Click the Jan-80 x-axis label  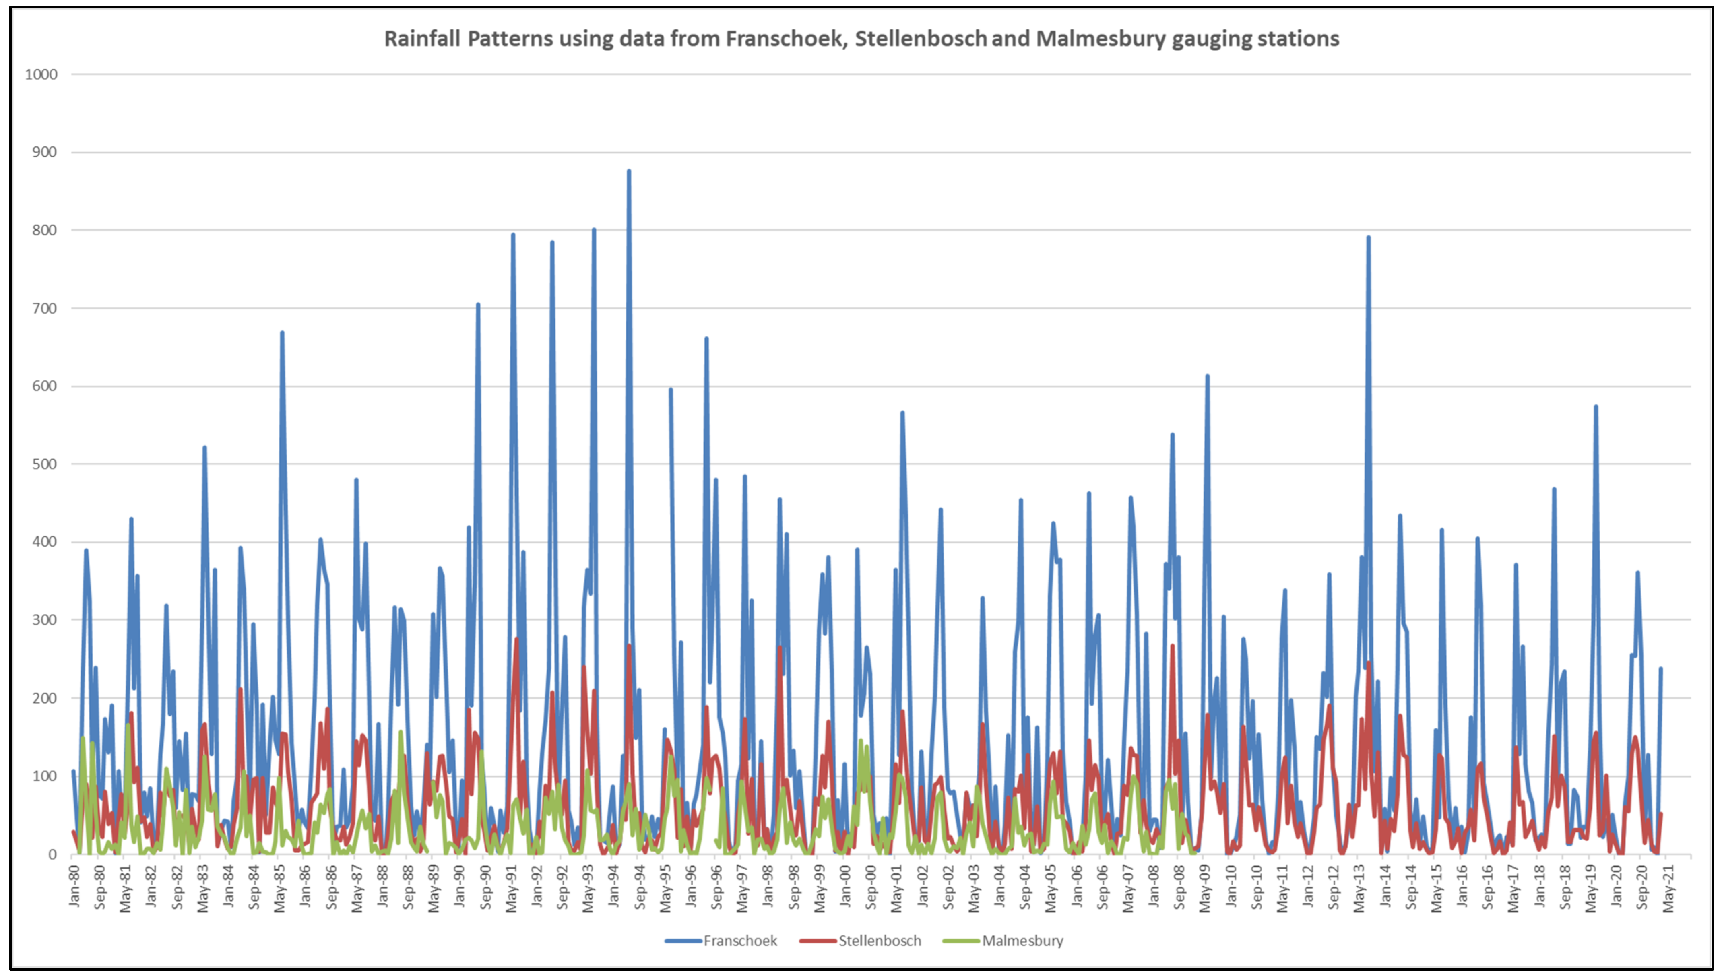74,886
